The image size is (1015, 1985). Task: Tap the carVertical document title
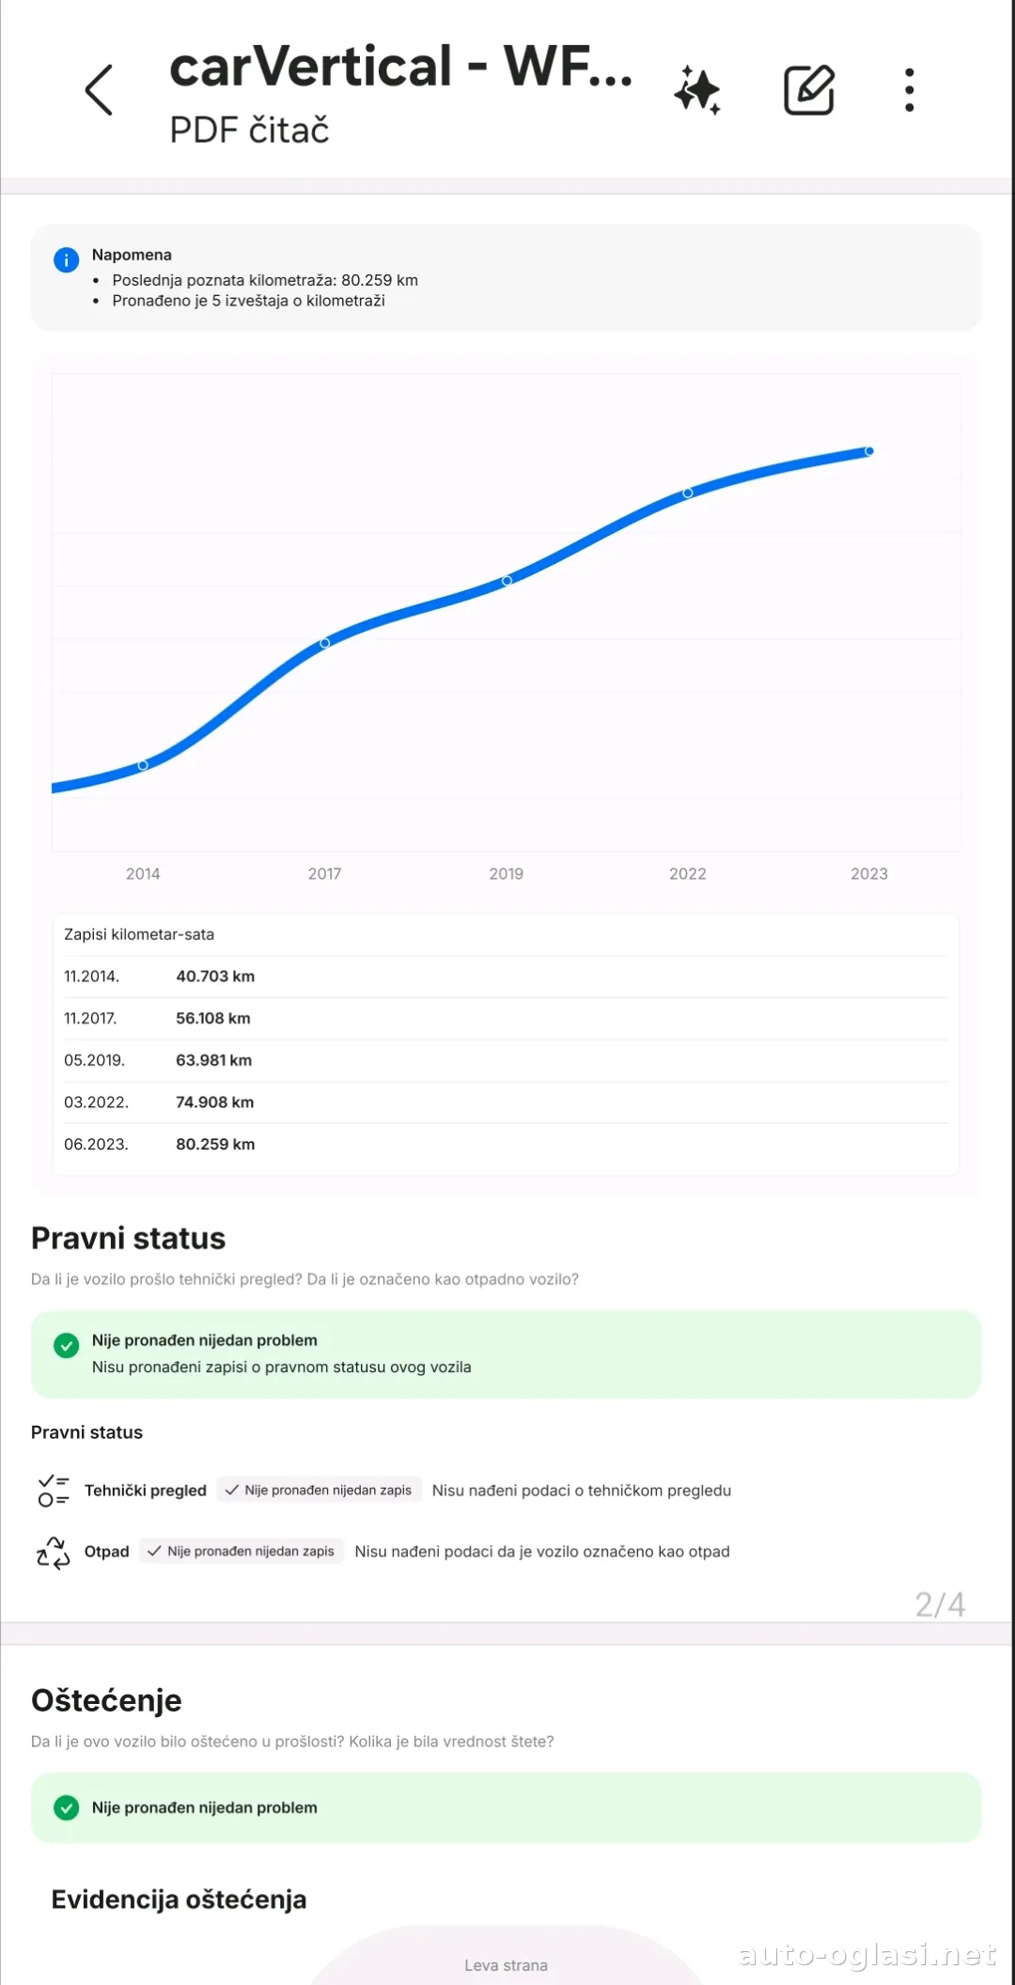[x=401, y=68]
